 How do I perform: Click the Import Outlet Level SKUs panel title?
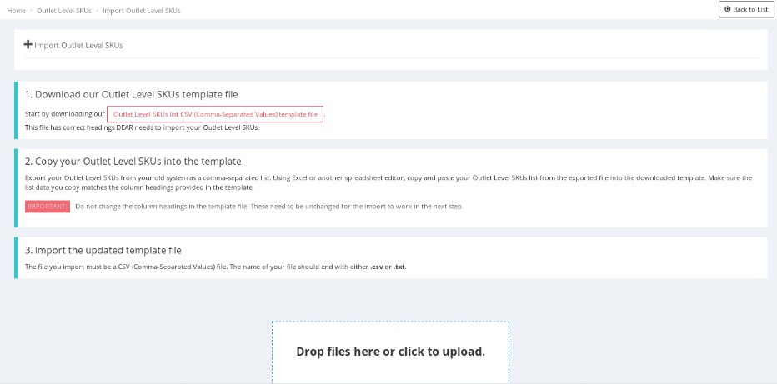pos(78,46)
